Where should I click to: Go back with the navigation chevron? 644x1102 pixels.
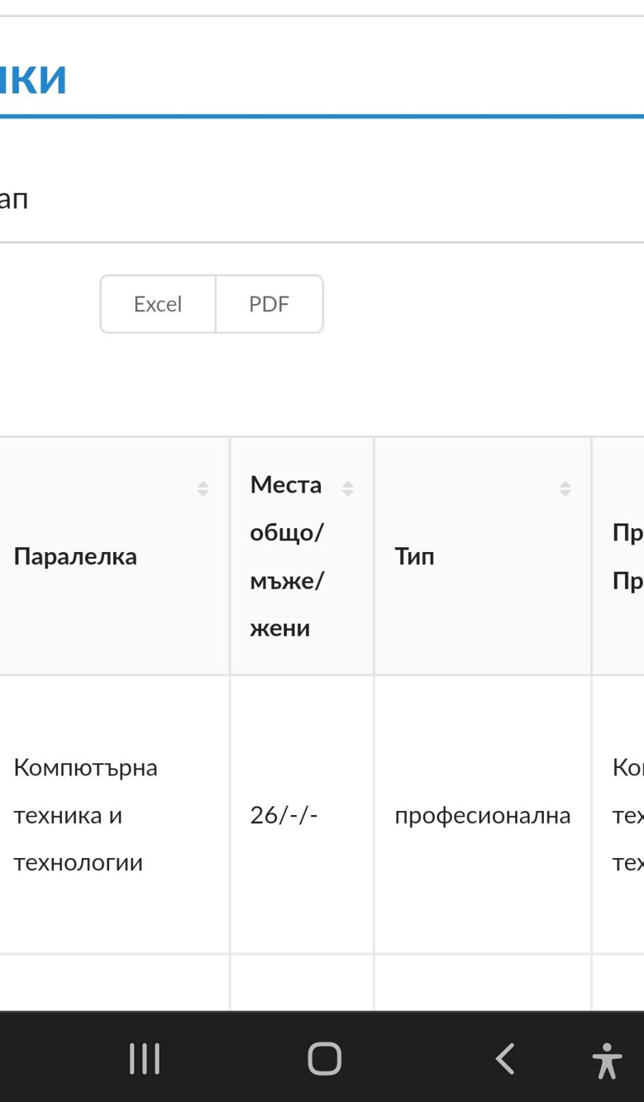coord(505,1058)
